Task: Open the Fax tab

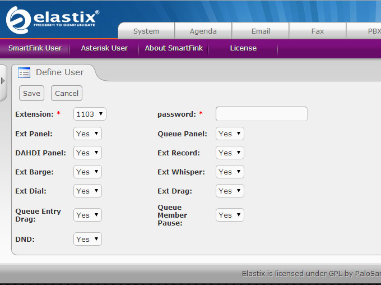Action: [x=317, y=31]
